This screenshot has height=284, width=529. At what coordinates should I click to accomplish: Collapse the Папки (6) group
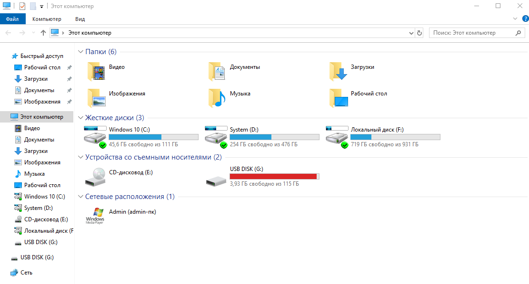(80, 51)
